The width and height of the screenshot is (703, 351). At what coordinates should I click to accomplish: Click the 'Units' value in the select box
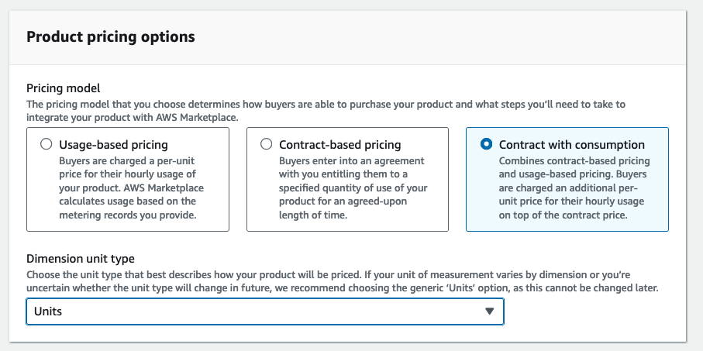point(48,311)
